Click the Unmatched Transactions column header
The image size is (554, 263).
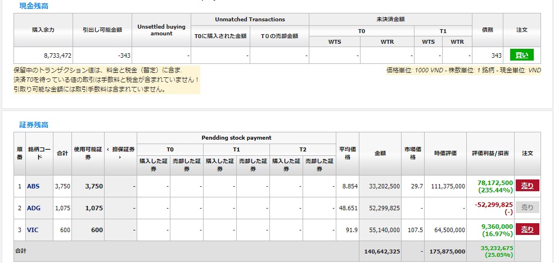pyautogui.click(x=250, y=20)
